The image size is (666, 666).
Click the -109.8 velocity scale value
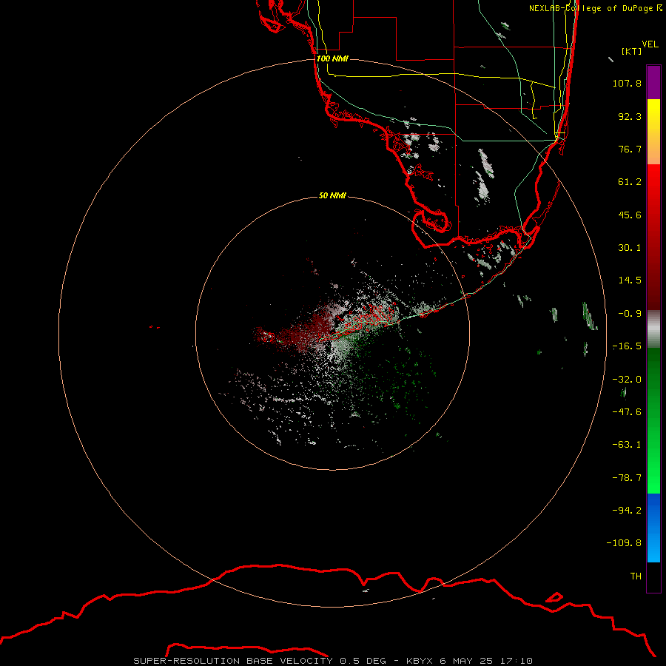(x=624, y=543)
